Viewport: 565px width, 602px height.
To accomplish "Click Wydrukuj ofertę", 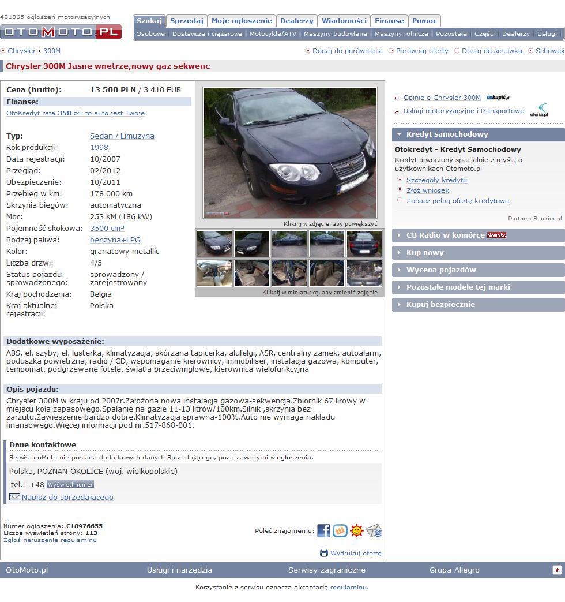I will tap(356, 554).
